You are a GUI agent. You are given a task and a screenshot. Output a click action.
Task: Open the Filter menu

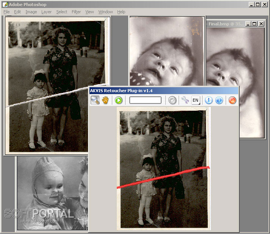[76, 12]
